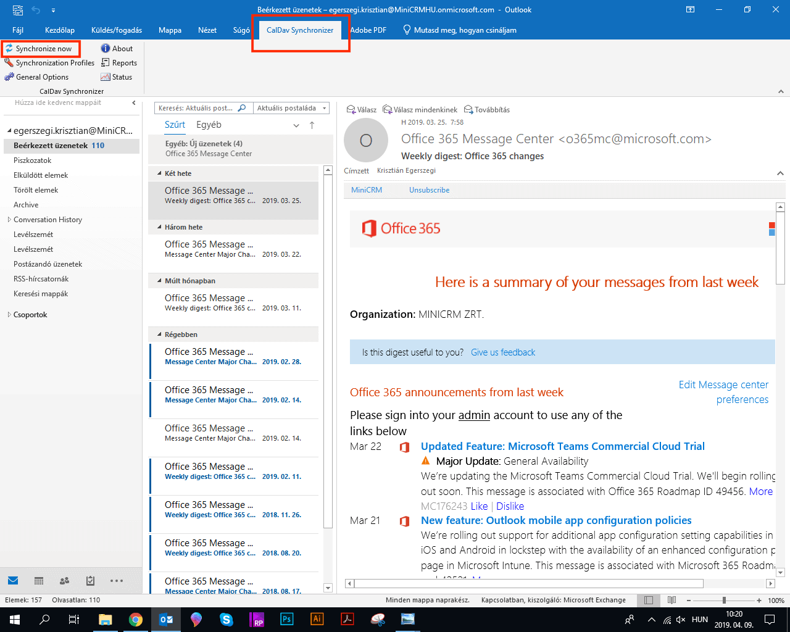790x632 pixels.
Task: Select the Szűrt inbox tab
Action: point(175,125)
